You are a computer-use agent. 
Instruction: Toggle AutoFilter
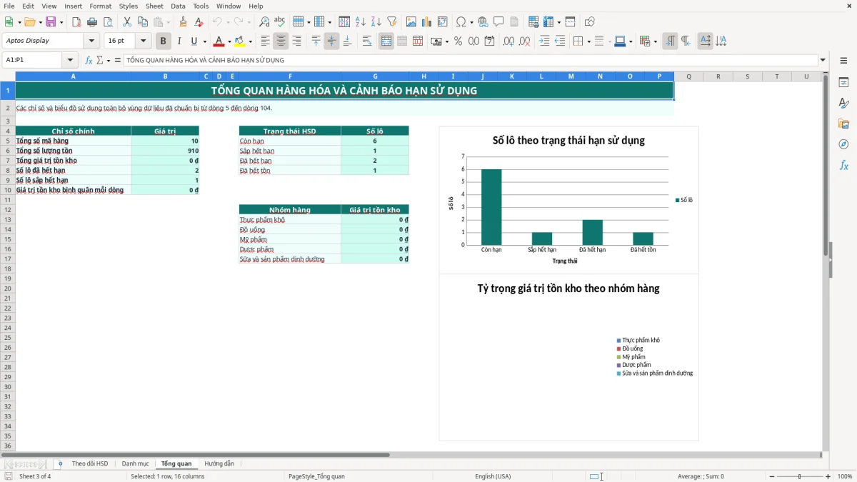pos(391,22)
